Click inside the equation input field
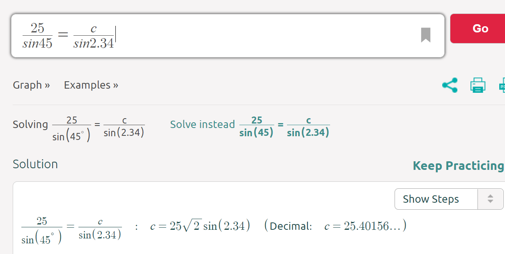 228,36
